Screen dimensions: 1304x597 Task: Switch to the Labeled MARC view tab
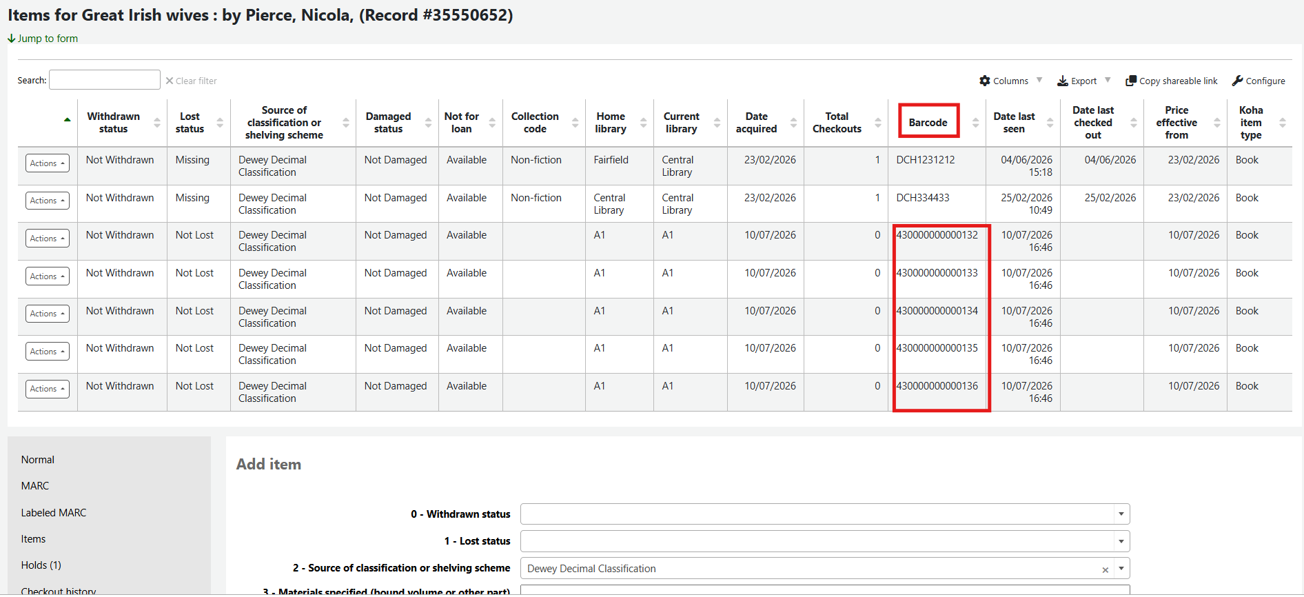54,513
